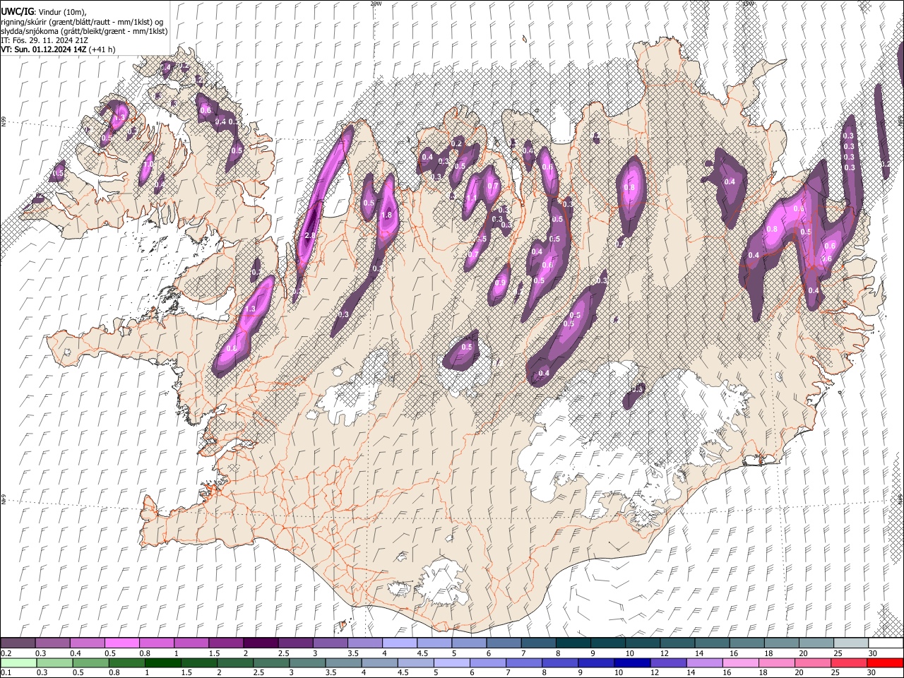Select the "IT: Fös. 29. 11. 2024 21Z" line
Viewport: 904px width, 678px height.
[44, 40]
